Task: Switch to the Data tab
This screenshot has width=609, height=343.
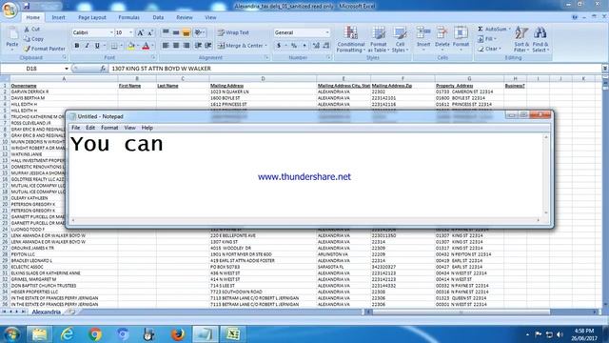Action: pyautogui.click(x=158, y=17)
